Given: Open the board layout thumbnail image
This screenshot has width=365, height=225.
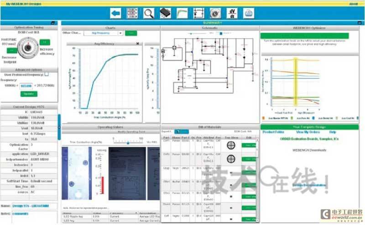Looking at the screenshot, I should point(77,173).
